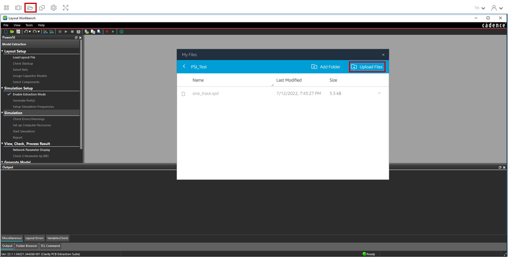Select Load Layout File in workflow
509x258 pixels.
(x=24, y=58)
